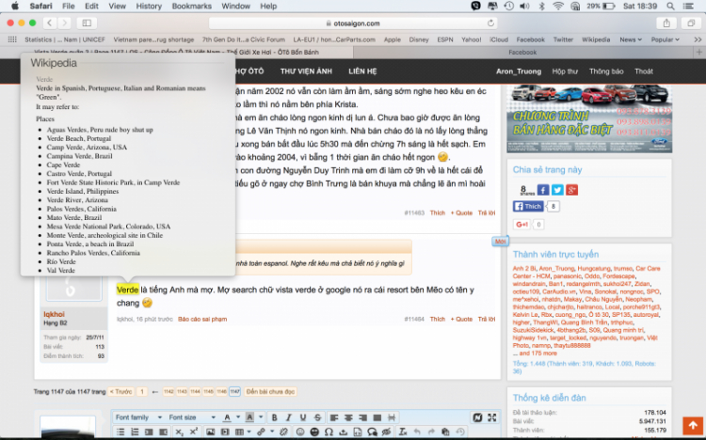Screen dimensions: 706x440
Task: Expand the table options arrow
Action: coord(249,432)
